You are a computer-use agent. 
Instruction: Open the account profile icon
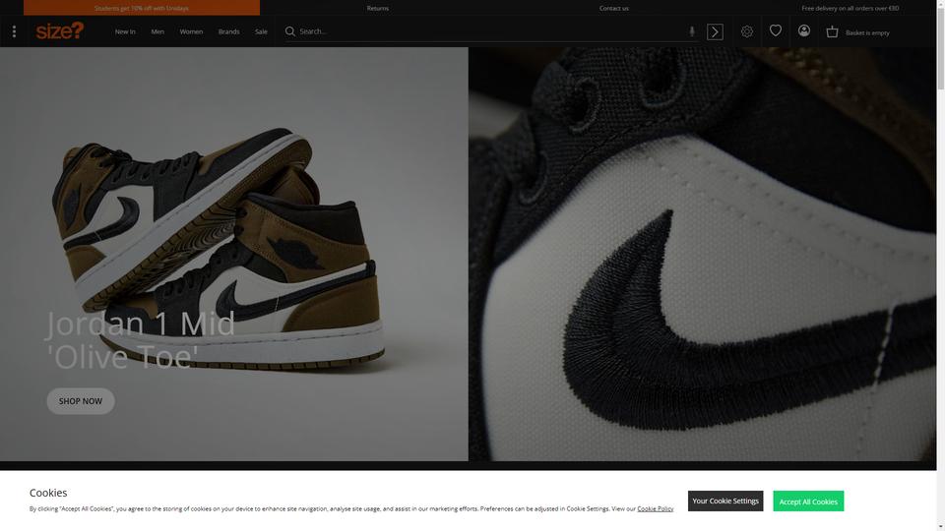[x=804, y=30]
